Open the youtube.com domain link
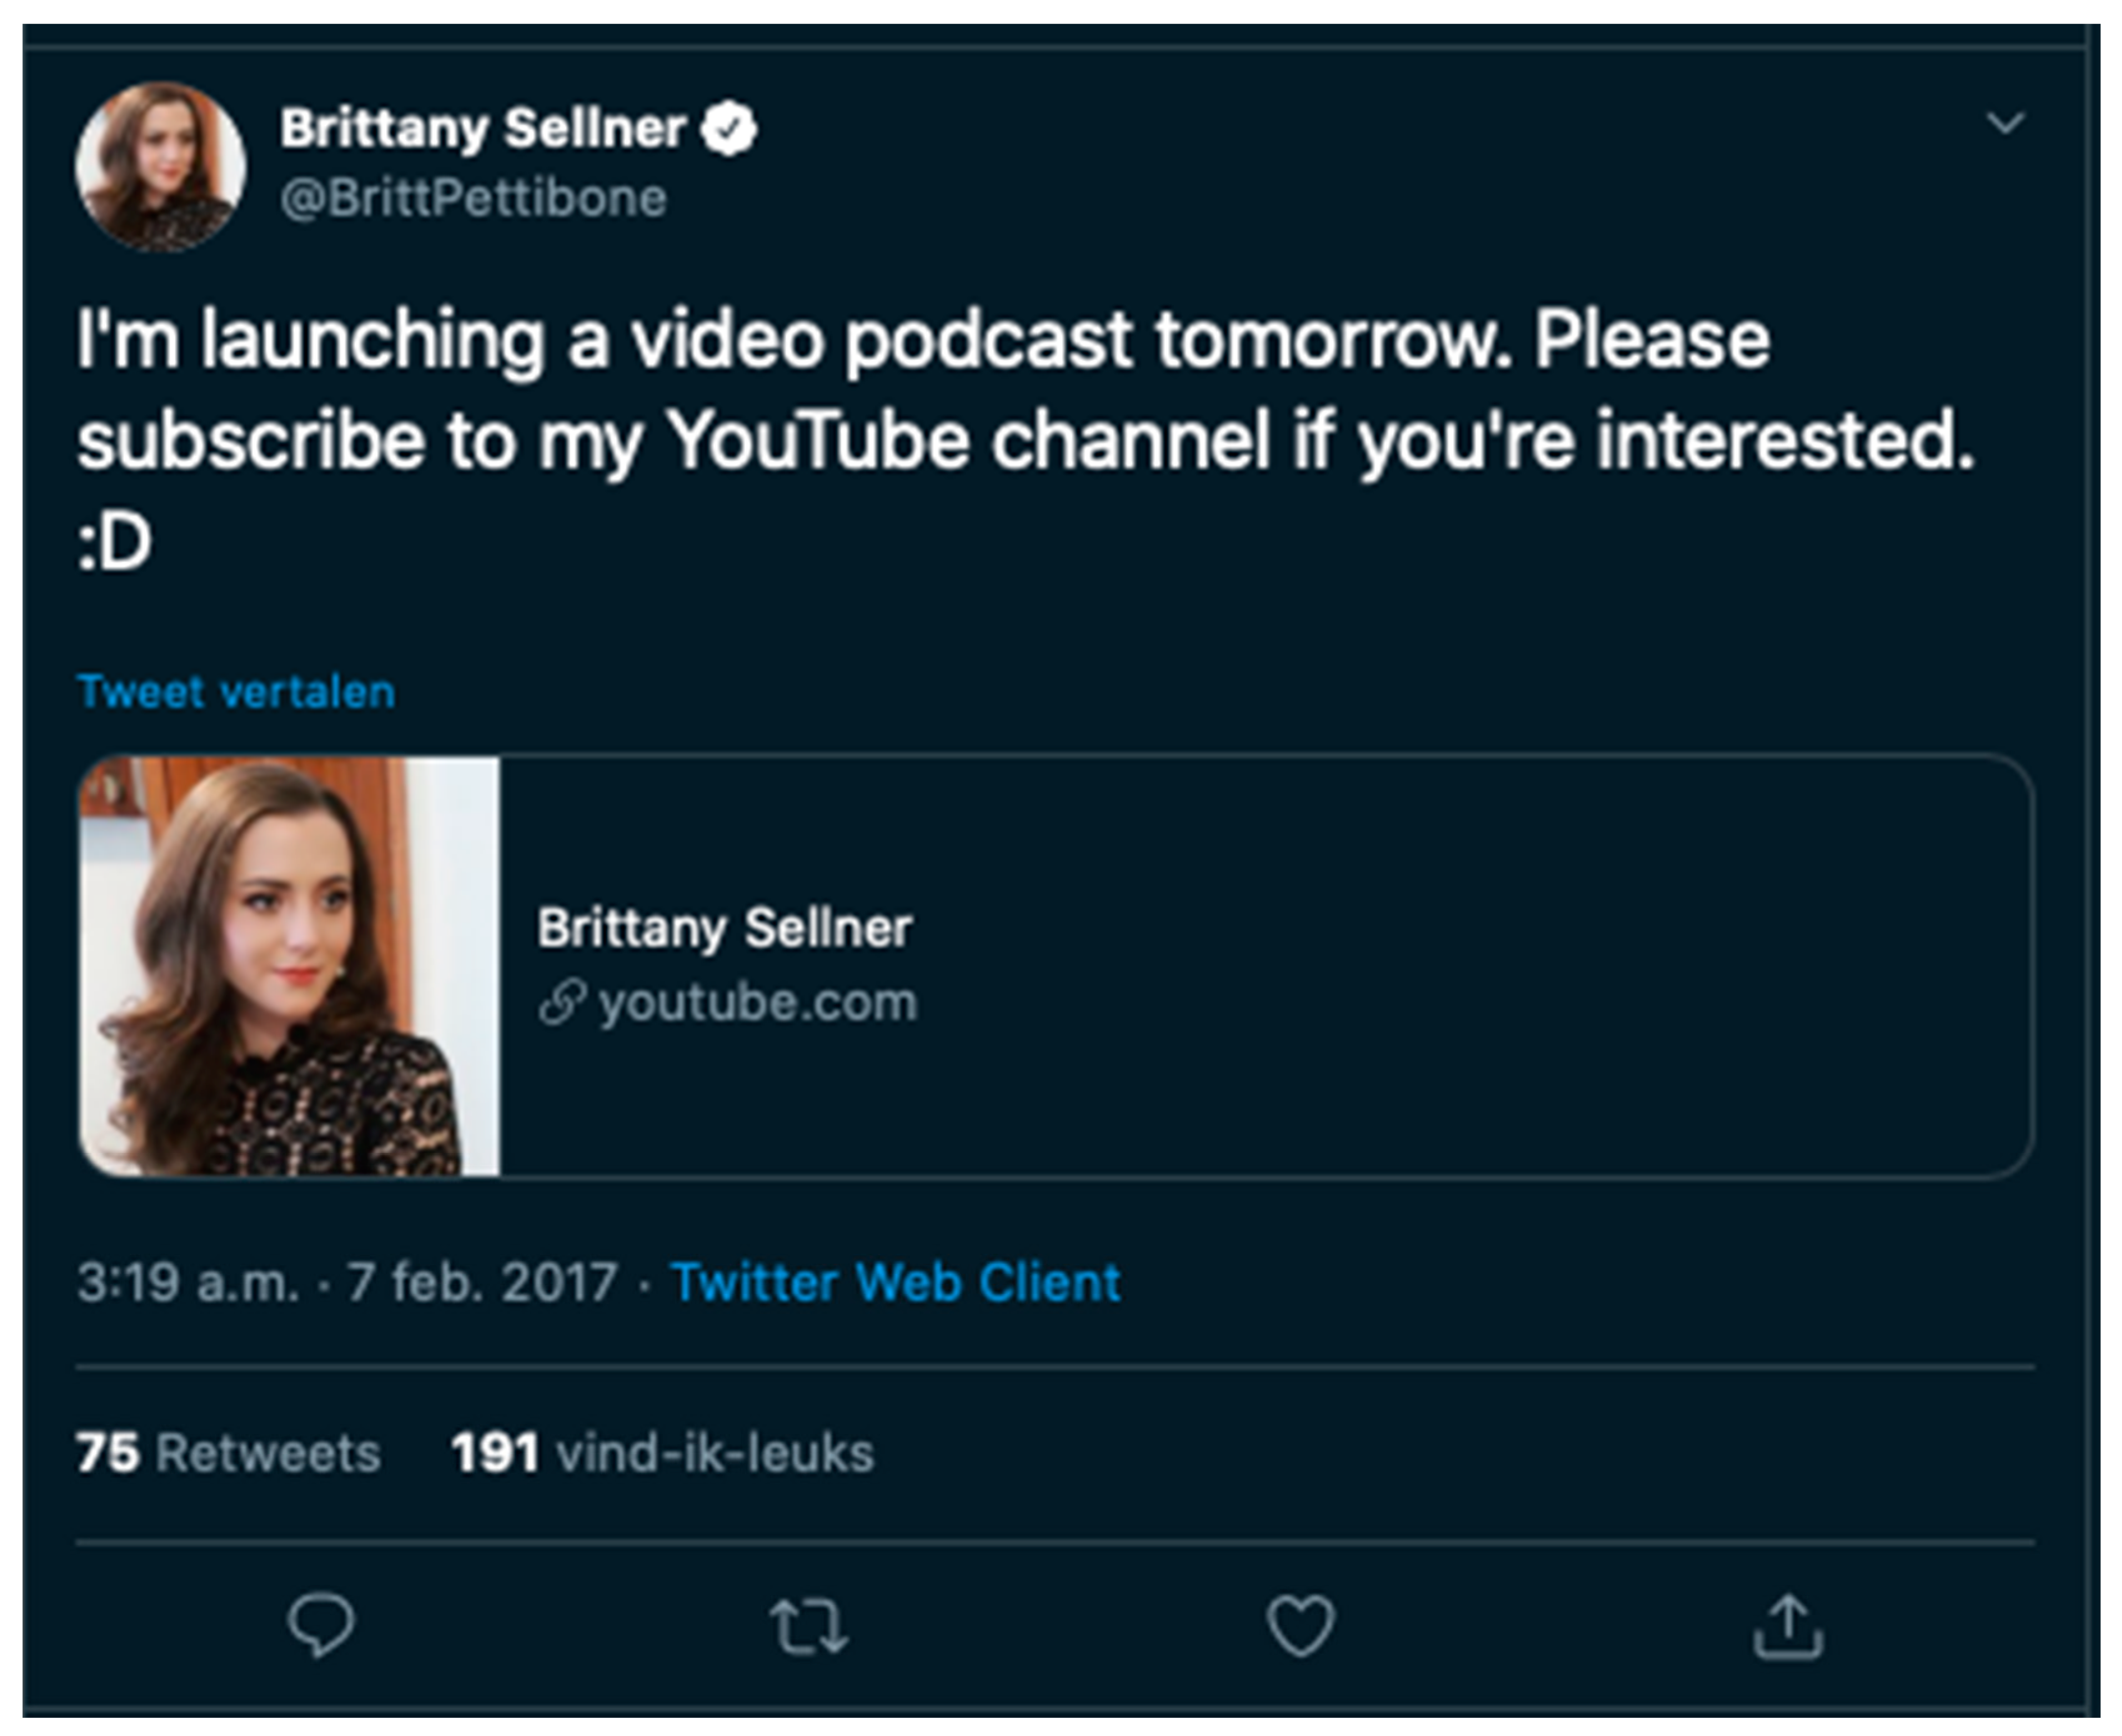2122x1736 pixels. click(758, 1002)
